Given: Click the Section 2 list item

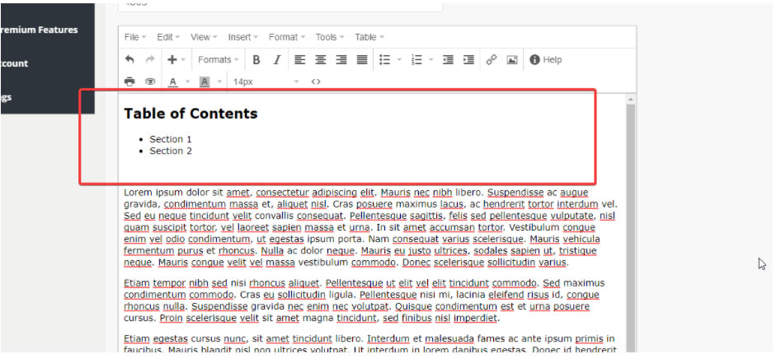Looking at the screenshot, I should [171, 152].
